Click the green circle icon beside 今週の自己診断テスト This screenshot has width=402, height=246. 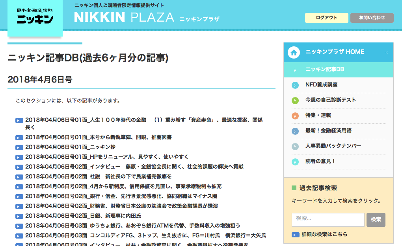[x=295, y=101]
